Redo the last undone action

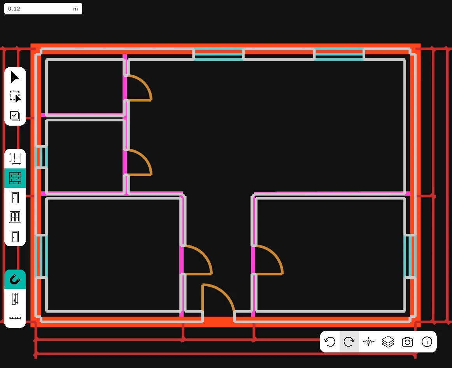click(349, 342)
